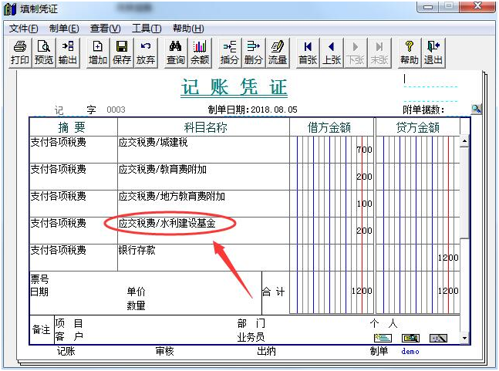Click 放弃 to discard changes
This screenshot has width=499, height=371.
[x=146, y=52]
